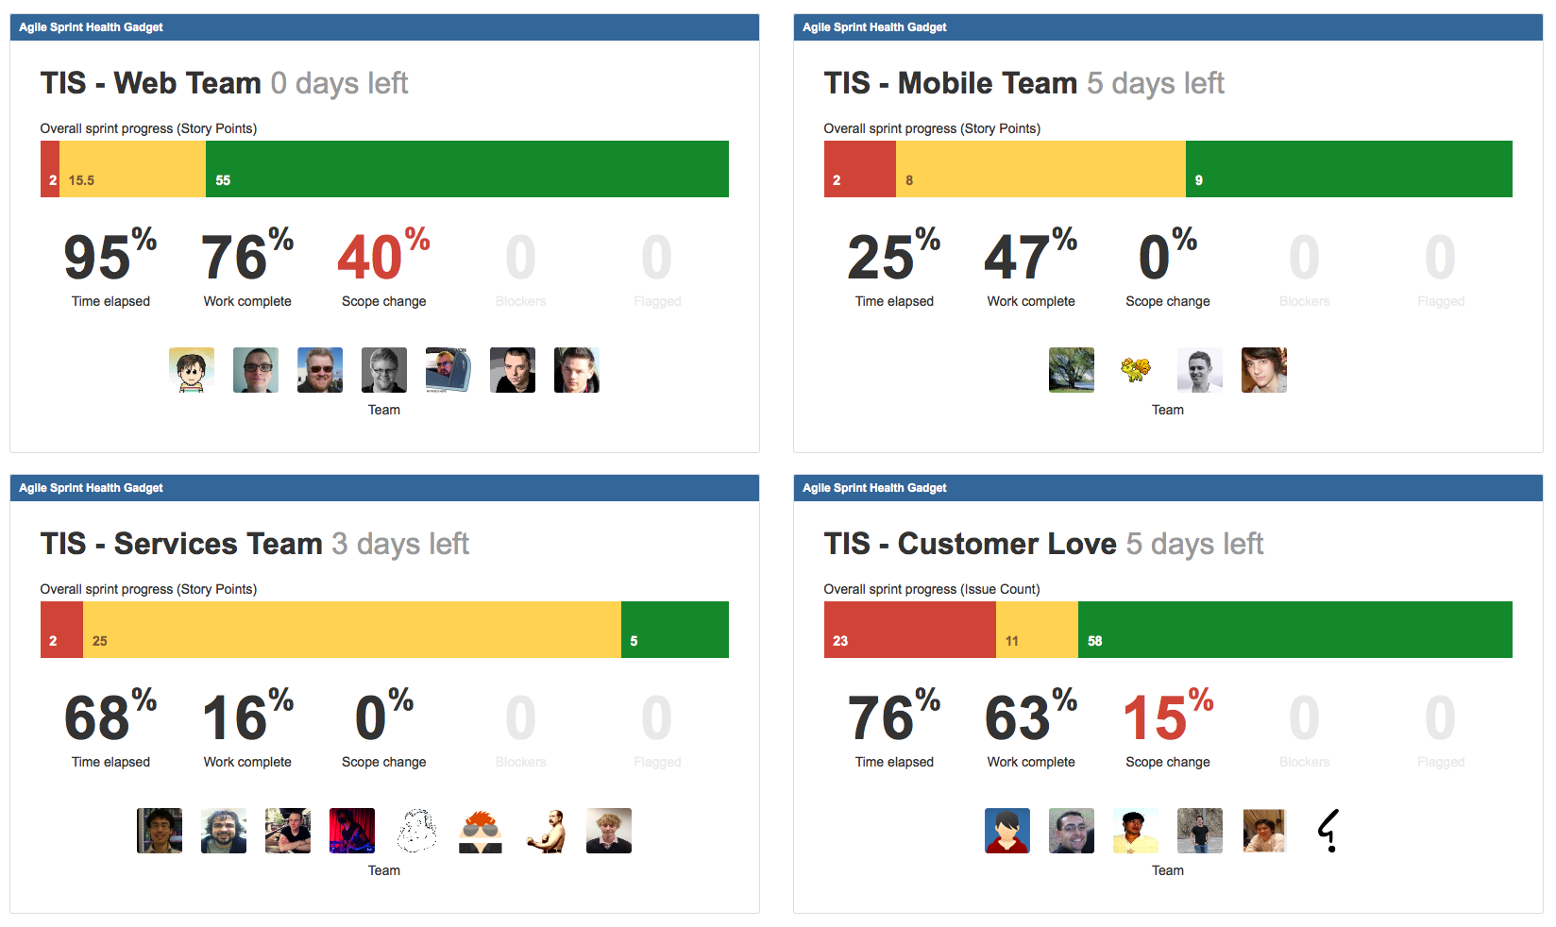Open the TIS - Customer Love sprint title

tap(970, 544)
